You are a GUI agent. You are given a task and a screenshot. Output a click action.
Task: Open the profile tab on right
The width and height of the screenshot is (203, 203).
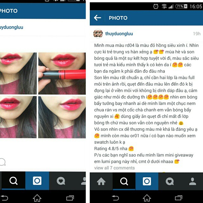tap(193, 181)
